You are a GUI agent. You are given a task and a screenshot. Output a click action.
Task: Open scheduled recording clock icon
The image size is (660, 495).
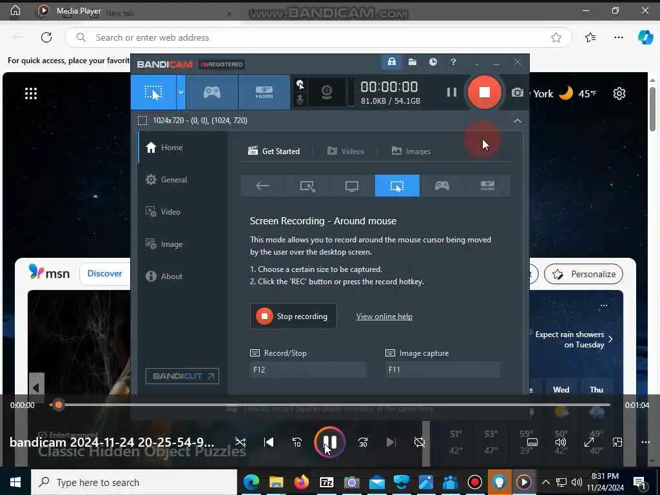(432, 63)
